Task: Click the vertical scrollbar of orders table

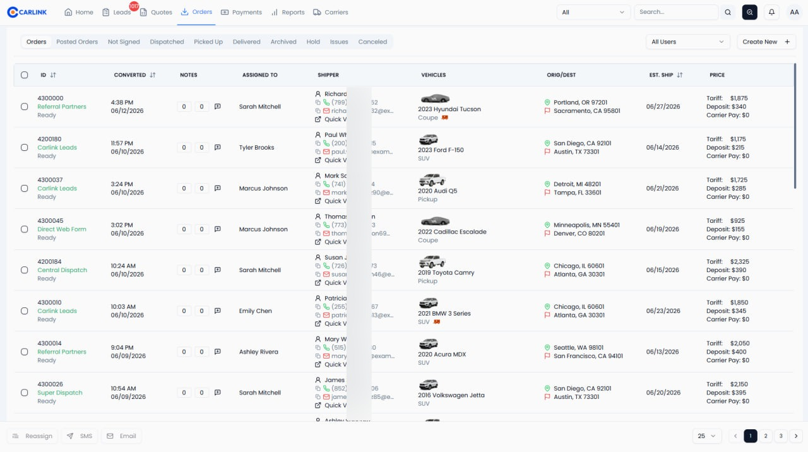Action: coord(795,125)
